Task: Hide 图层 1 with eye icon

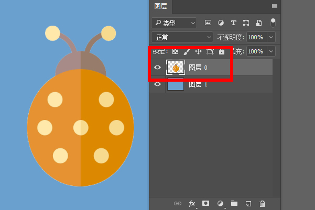Action: 157,84
